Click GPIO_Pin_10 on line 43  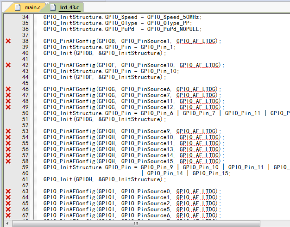pos(158,71)
